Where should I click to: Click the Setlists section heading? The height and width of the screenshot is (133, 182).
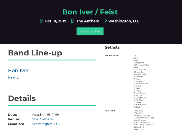coord(112,47)
